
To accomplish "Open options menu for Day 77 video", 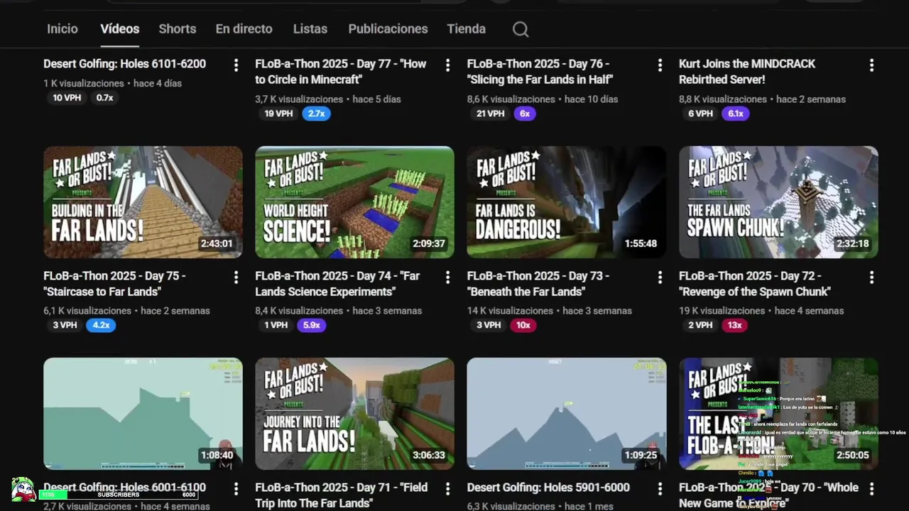I will (x=447, y=65).
